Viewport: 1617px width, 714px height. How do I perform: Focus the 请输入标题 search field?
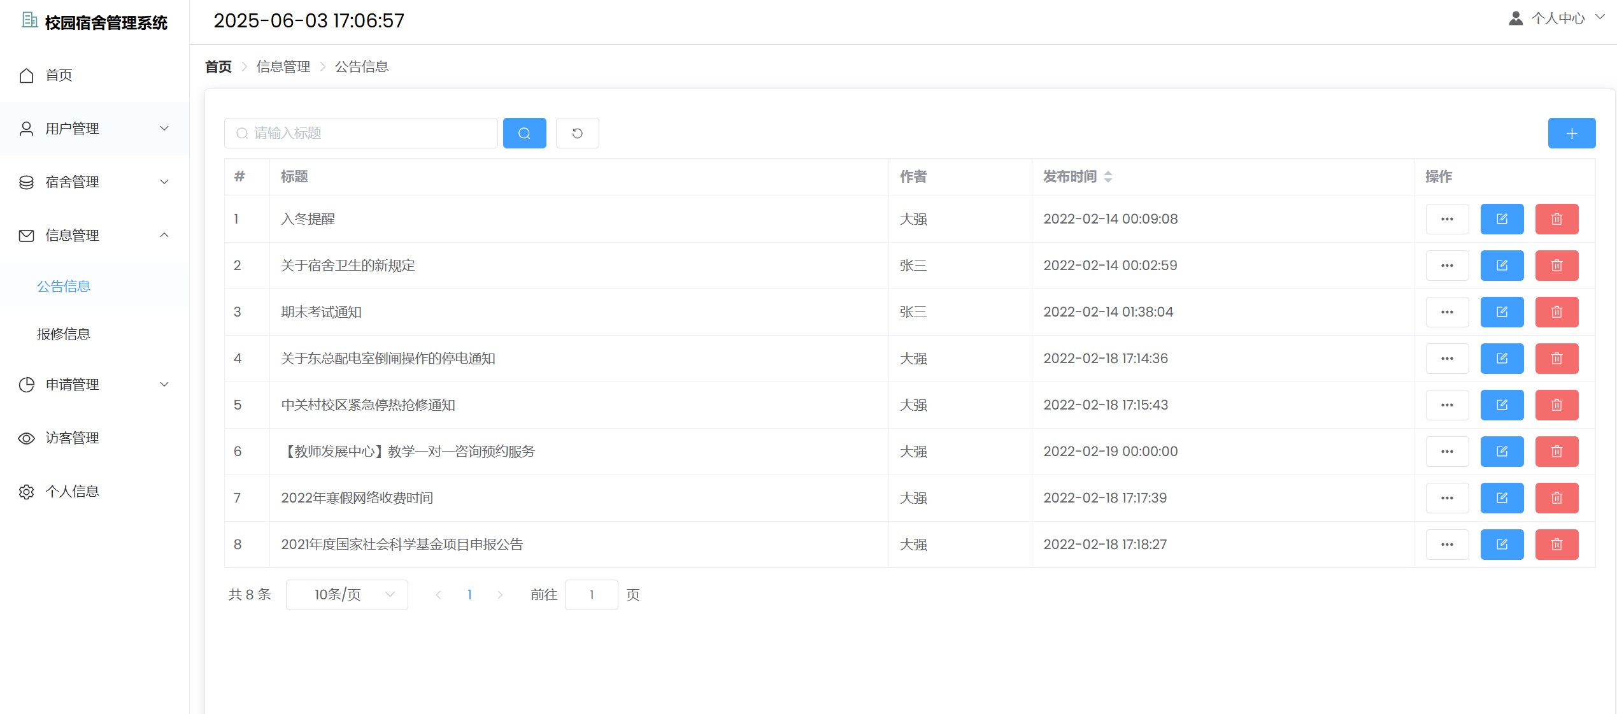tap(369, 133)
